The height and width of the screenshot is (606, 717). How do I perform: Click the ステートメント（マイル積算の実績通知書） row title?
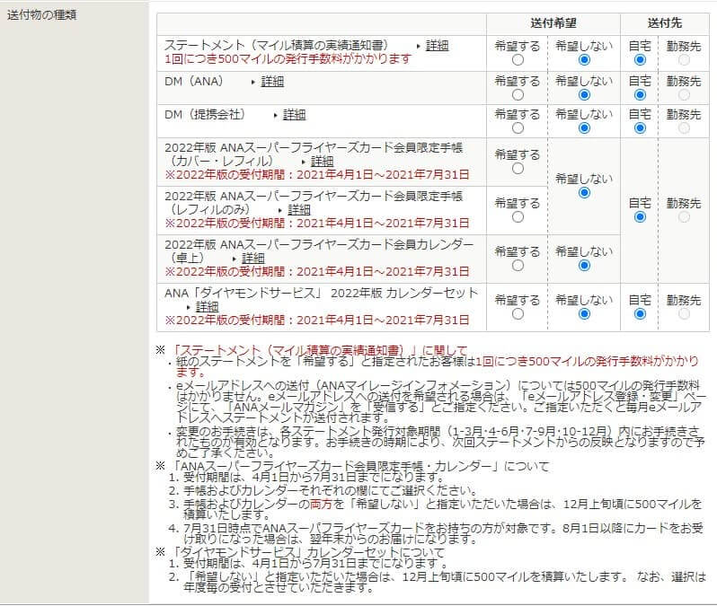pyautogui.click(x=276, y=45)
